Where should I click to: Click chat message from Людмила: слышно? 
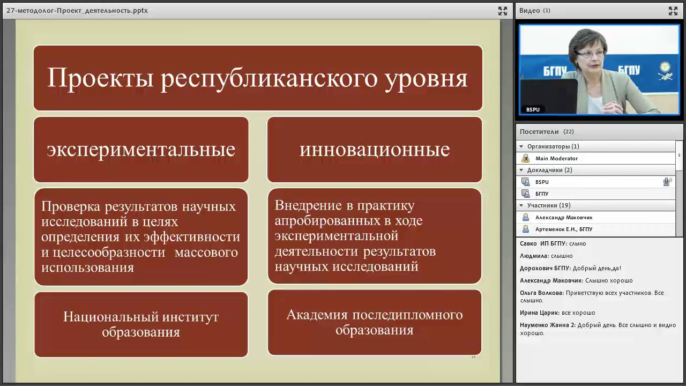click(546, 256)
